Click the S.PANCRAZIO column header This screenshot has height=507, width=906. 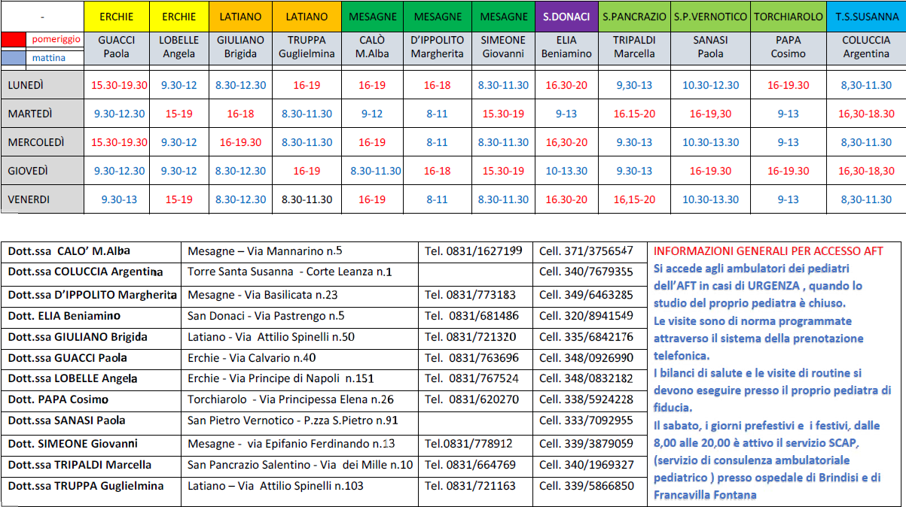tap(634, 17)
